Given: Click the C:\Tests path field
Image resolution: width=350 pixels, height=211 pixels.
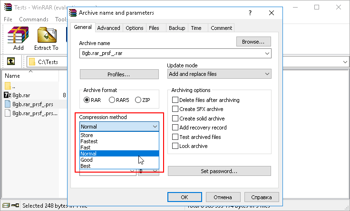Looking at the screenshot, I should pyautogui.click(x=48, y=62).
